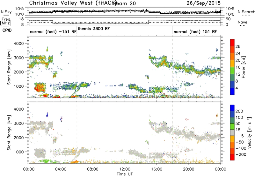The width and height of the screenshot is (255, 176).
Task: Click the 'Velocity [m s-1]' colorbar label
Action: [249, 132]
